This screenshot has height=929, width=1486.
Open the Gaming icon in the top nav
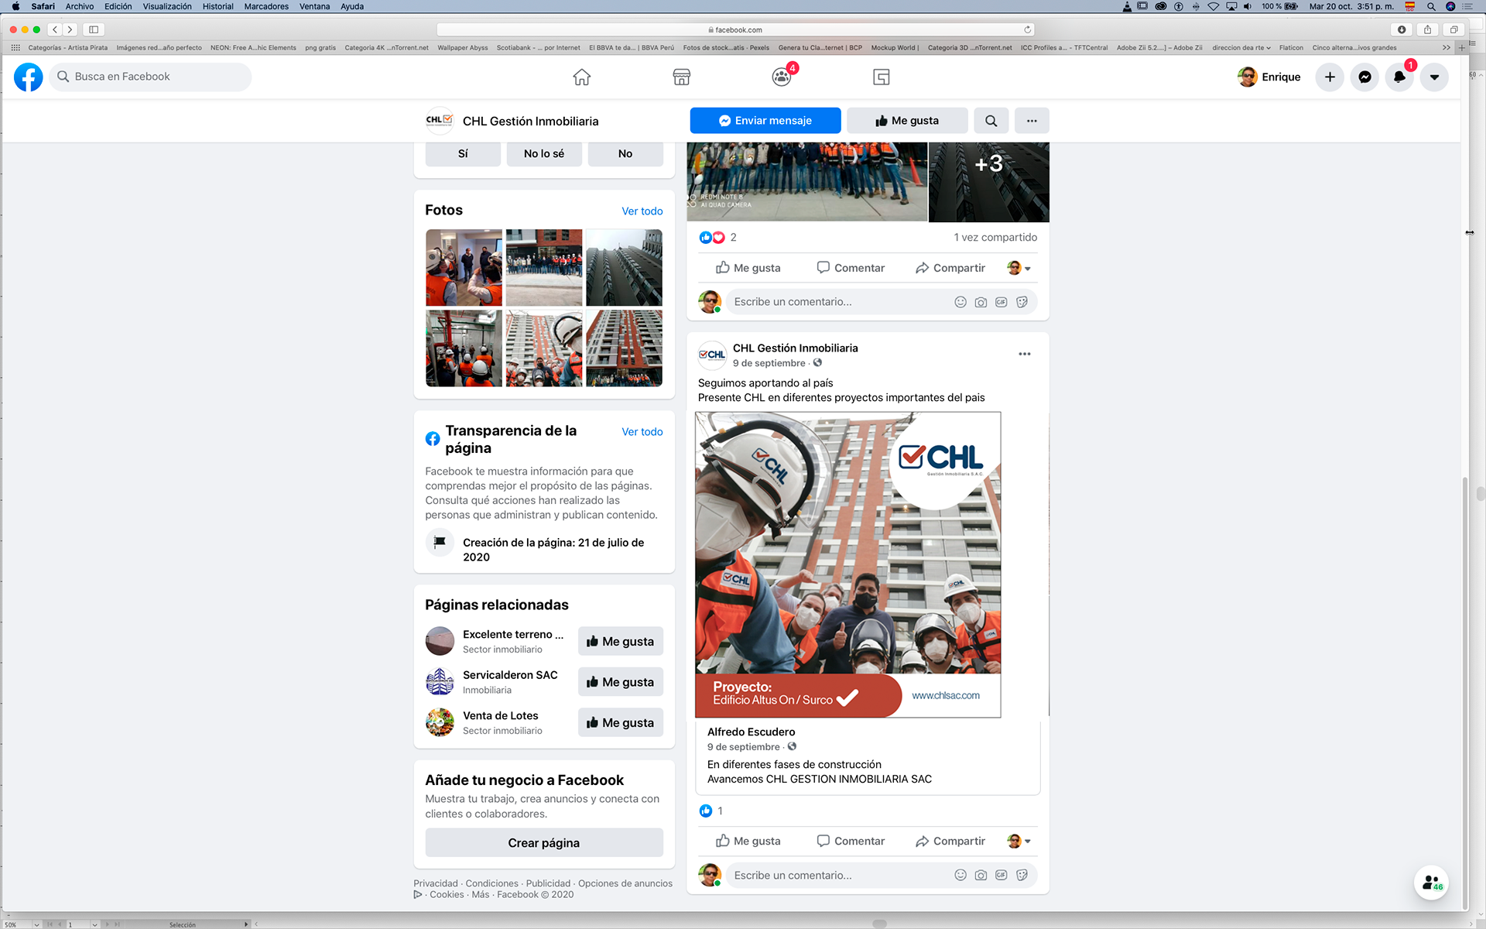tap(882, 77)
